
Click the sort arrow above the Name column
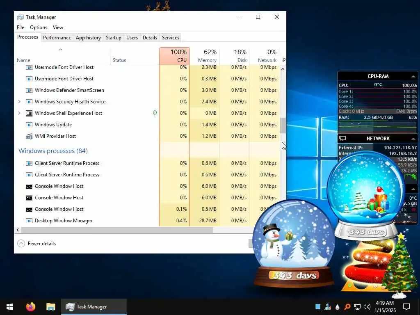point(61,50)
